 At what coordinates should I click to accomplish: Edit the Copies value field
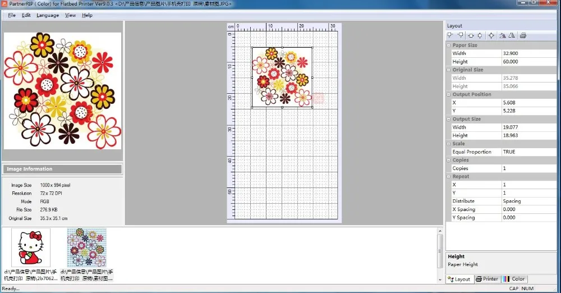click(529, 168)
